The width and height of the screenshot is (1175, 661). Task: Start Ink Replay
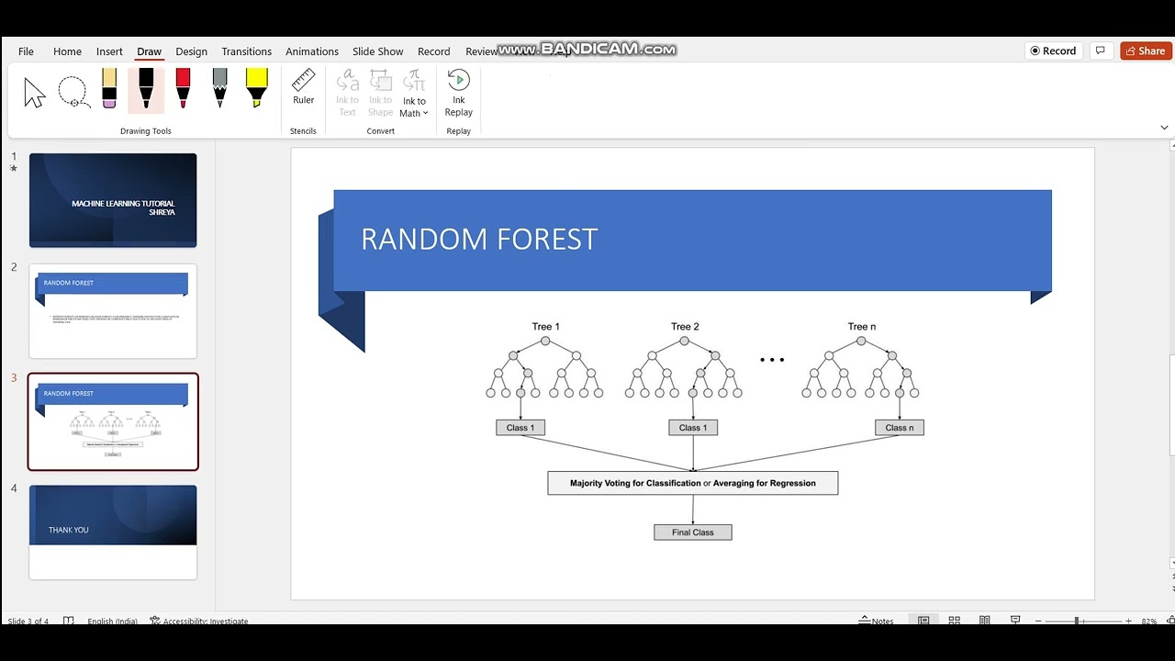pyautogui.click(x=459, y=93)
